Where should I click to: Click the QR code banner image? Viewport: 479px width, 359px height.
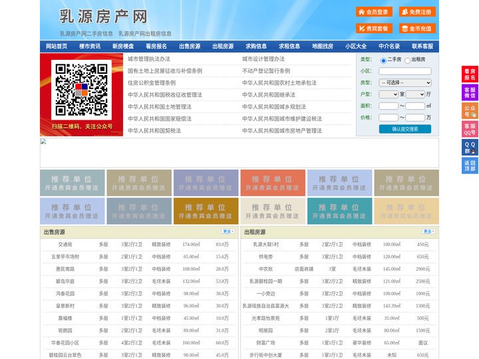click(x=82, y=94)
